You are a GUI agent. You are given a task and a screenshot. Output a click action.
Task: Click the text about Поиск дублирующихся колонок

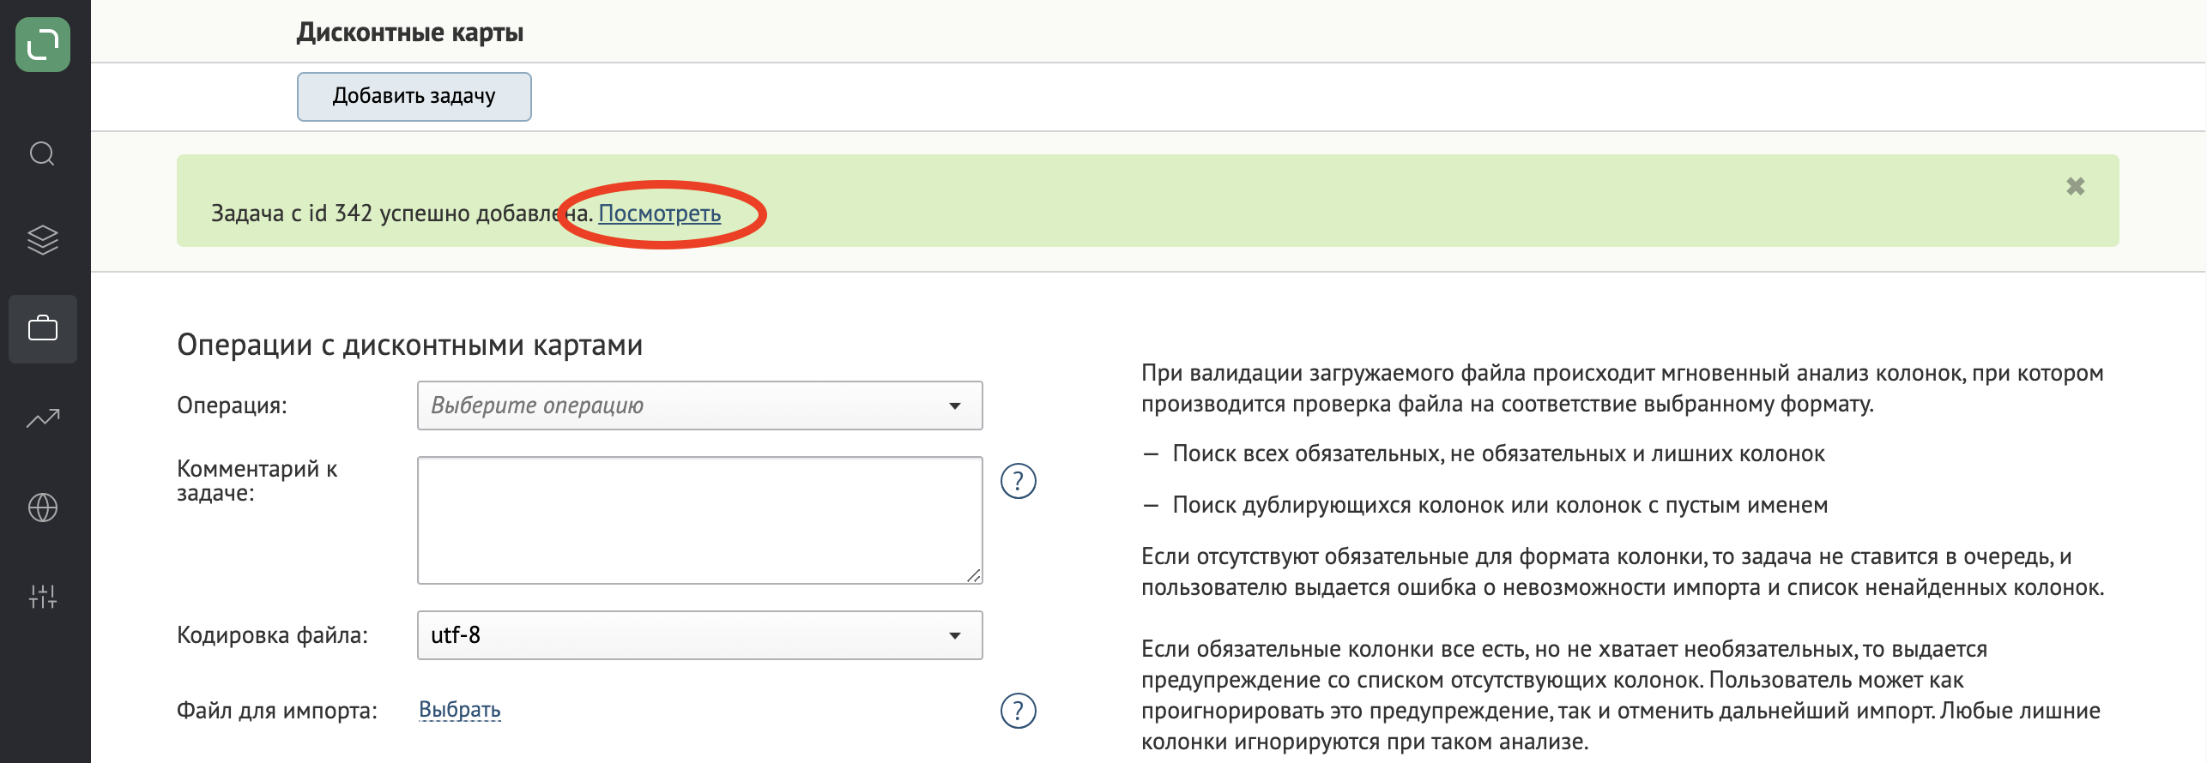pos(1501,505)
